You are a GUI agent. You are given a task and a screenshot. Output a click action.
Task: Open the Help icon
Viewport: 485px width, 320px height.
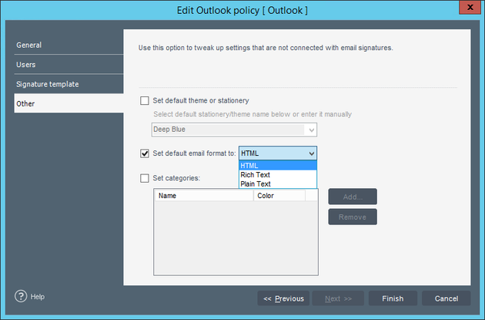pos(21,296)
